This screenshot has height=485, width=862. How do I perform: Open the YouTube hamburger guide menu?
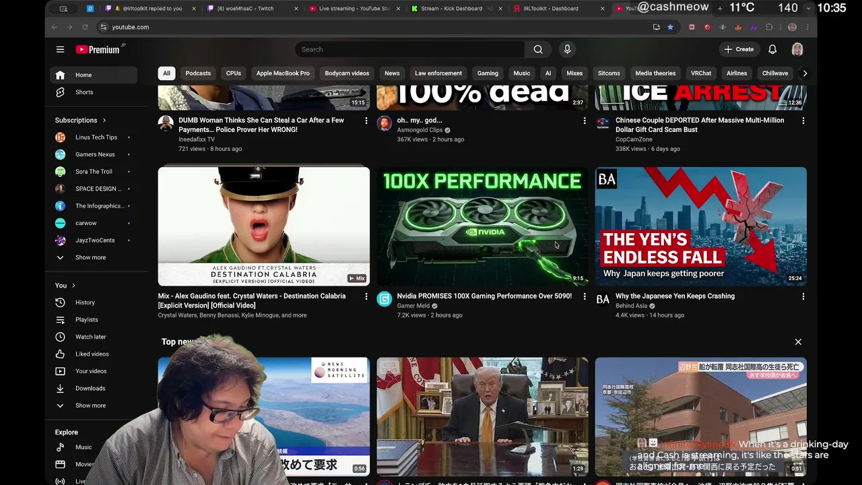(60, 49)
